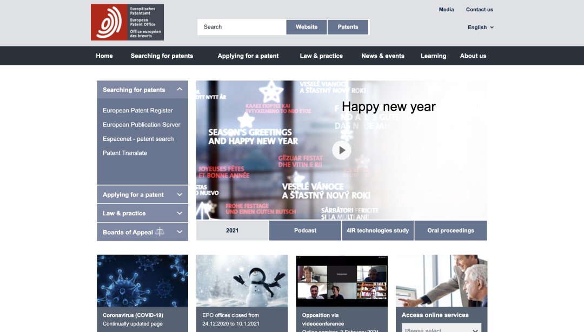
Task: Open EPO offices closed from 24.12.2020 notice
Action: coord(231,320)
